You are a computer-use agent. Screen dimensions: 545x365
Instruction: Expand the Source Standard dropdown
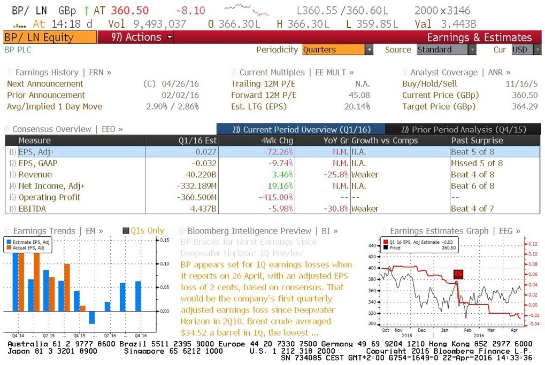click(472, 50)
